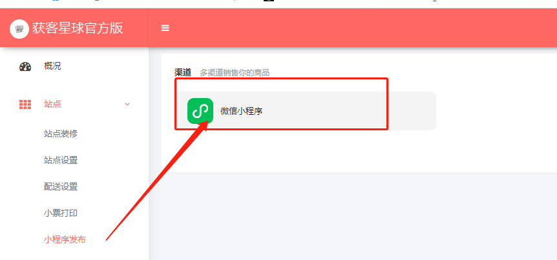Click the red header bar beside hamburger
This screenshot has width=557, height=260.
pyautogui.click(x=355, y=28)
